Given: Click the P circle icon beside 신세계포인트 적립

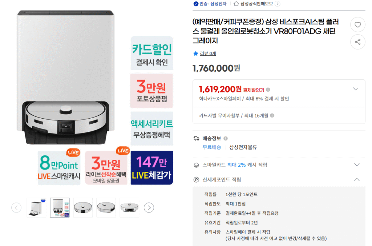Looking at the screenshot, I should point(195,179).
